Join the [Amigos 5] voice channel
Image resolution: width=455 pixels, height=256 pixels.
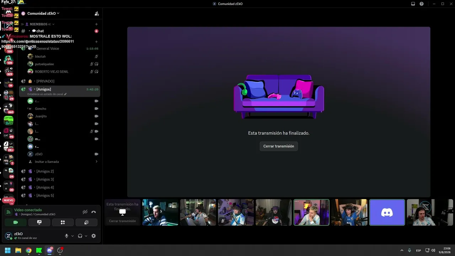[59, 196]
